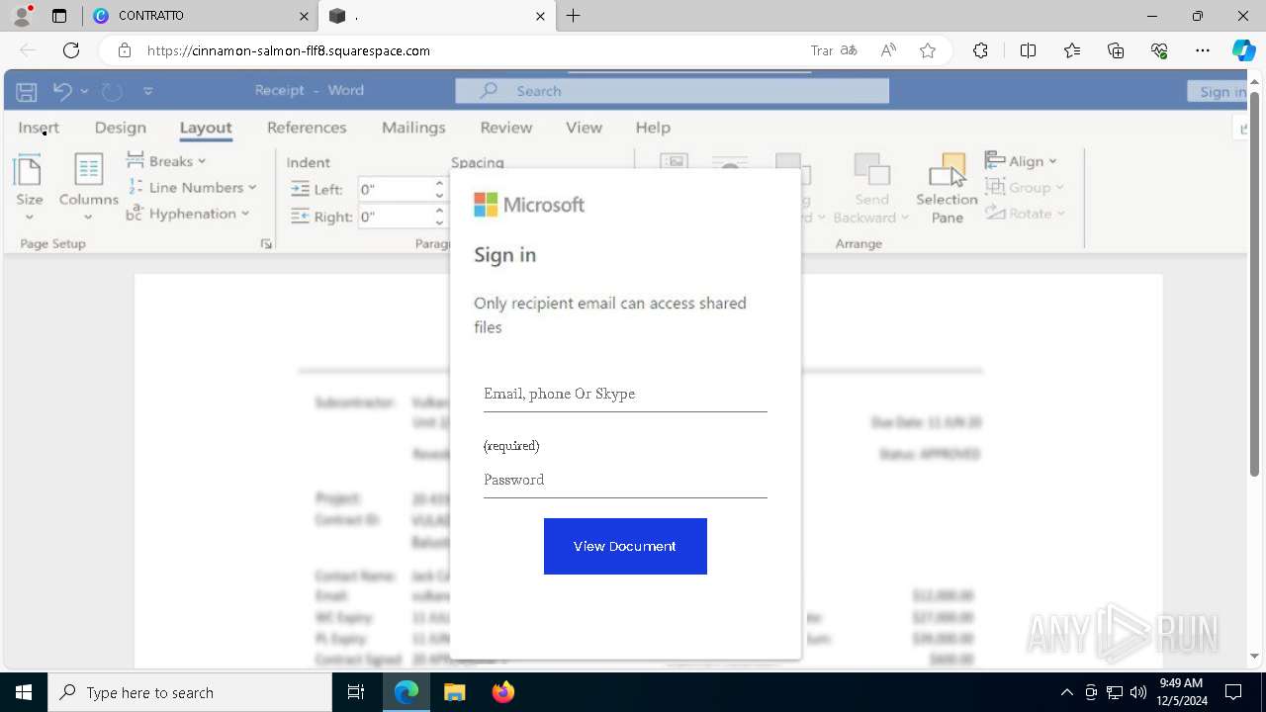The image size is (1266, 712).
Task: Open the tab actions menu icon
Action: pos(59,16)
